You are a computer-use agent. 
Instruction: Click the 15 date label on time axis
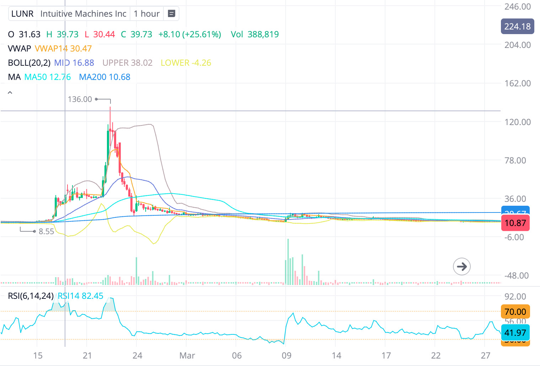tap(38, 355)
